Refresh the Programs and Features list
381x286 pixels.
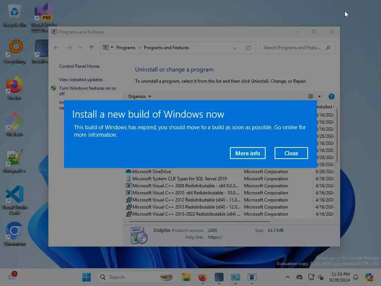click(x=248, y=48)
